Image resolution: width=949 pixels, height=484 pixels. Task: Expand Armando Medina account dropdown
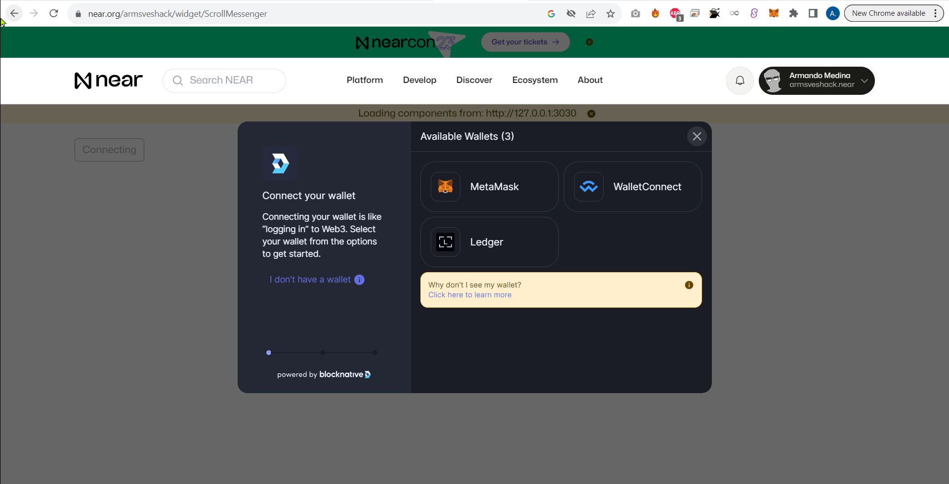[816, 81]
